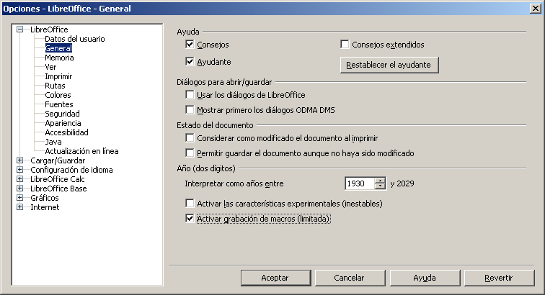Increase year with spinner up arrow
This screenshot has height=295, width=545.
coord(380,181)
